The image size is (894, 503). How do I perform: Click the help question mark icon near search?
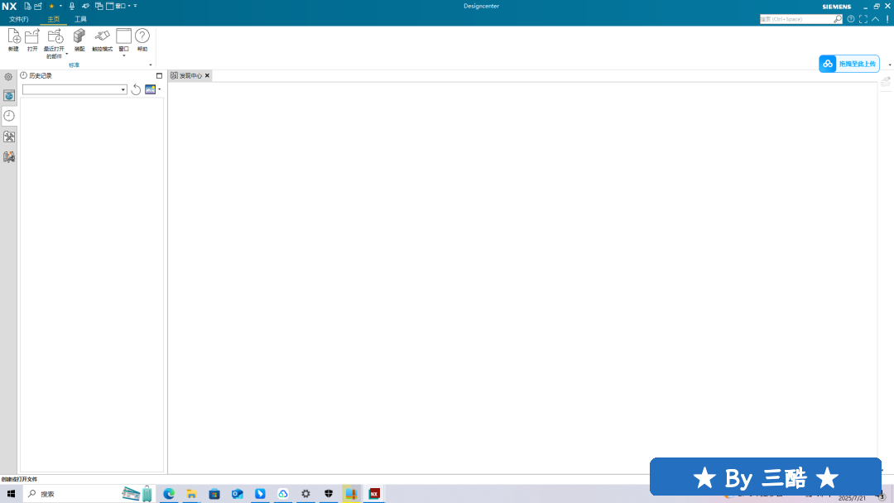click(851, 19)
